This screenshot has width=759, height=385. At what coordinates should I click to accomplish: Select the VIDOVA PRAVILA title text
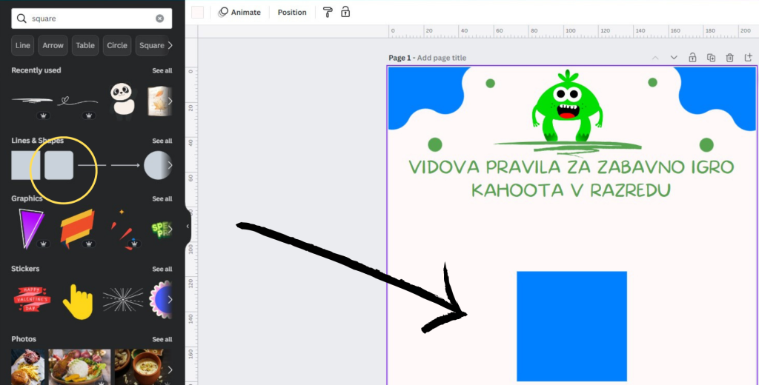pos(571,178)
